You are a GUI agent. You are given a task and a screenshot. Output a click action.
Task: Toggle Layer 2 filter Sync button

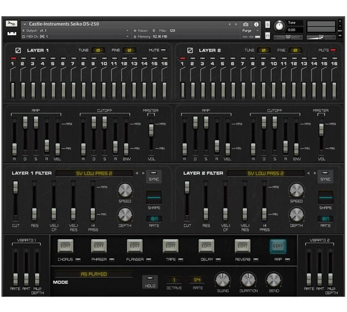325,176
